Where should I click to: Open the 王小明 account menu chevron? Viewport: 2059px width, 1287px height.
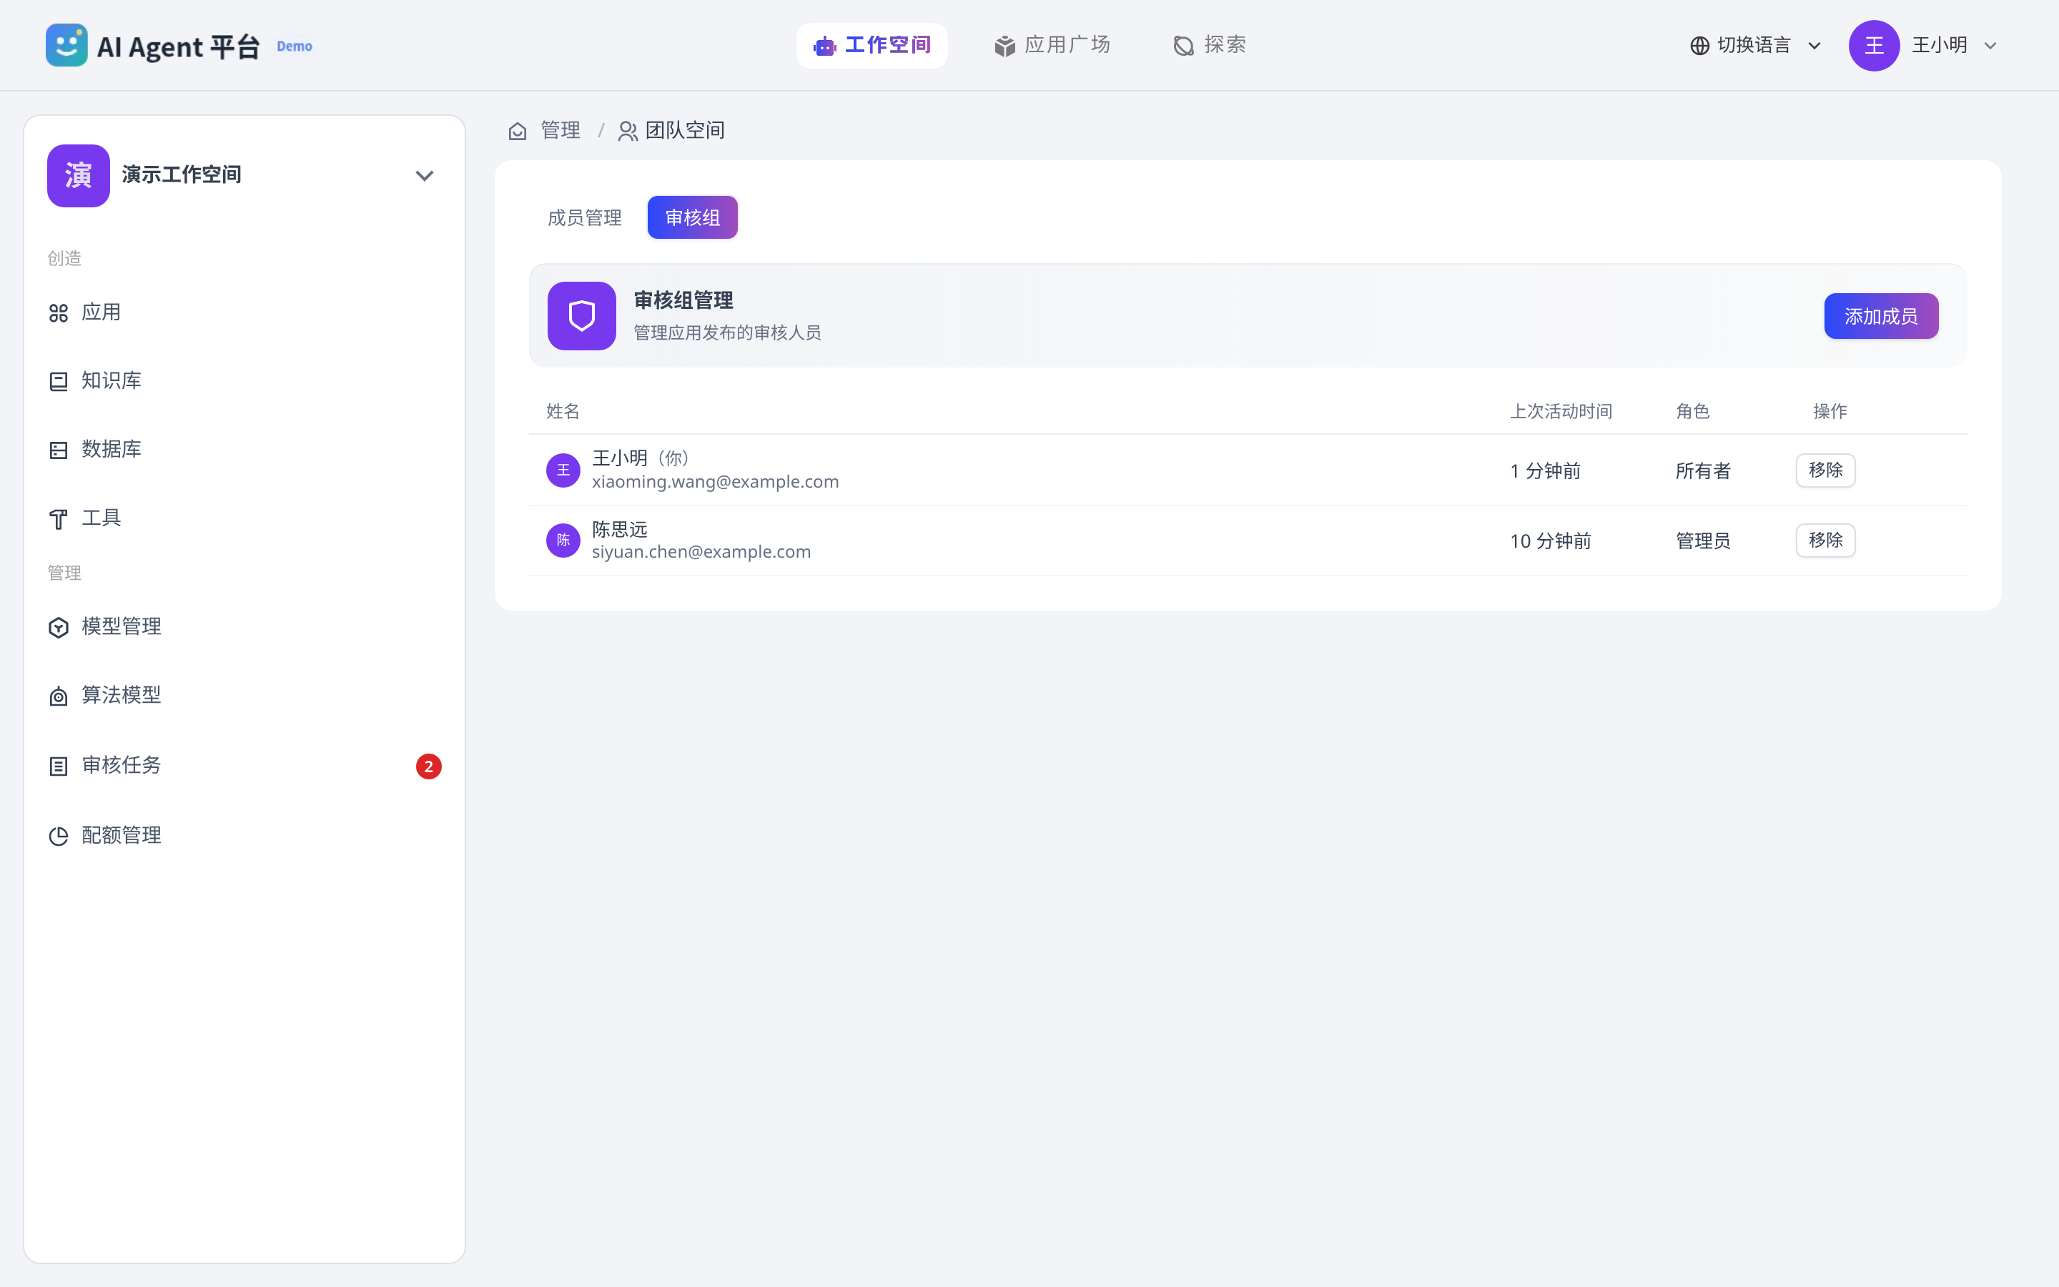[1990, 46]
